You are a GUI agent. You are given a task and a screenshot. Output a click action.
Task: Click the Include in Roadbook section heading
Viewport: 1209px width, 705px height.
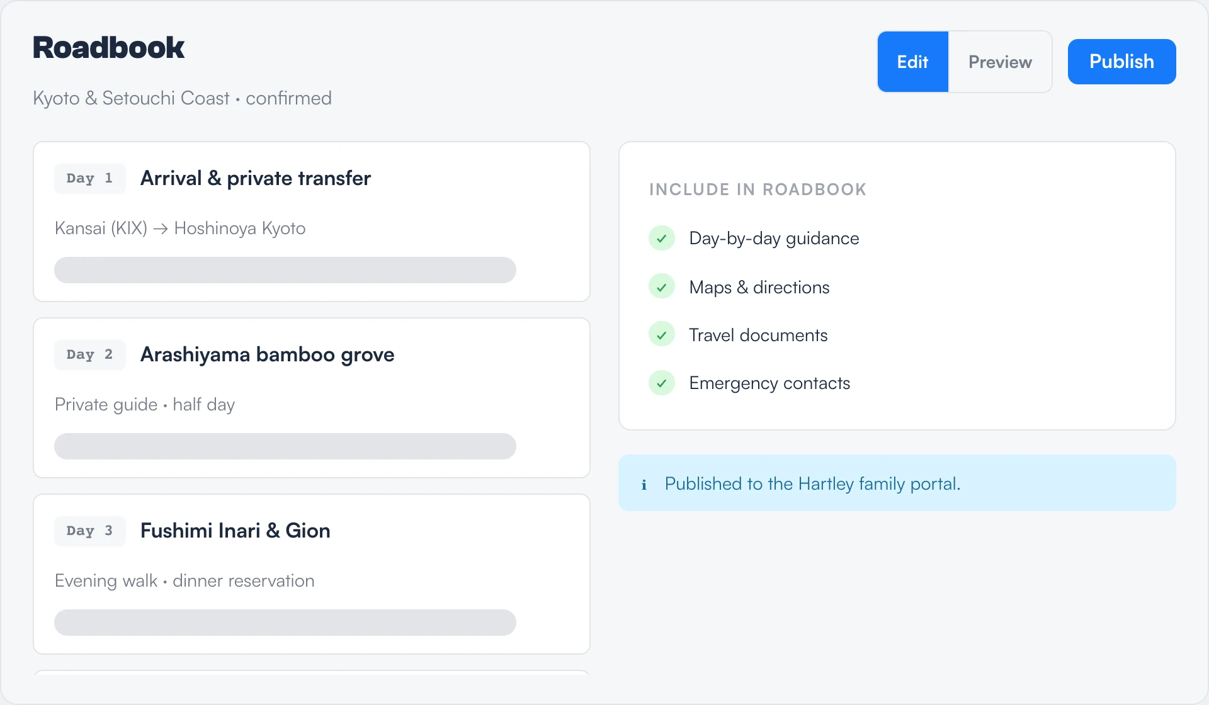[x=758, y=189]
